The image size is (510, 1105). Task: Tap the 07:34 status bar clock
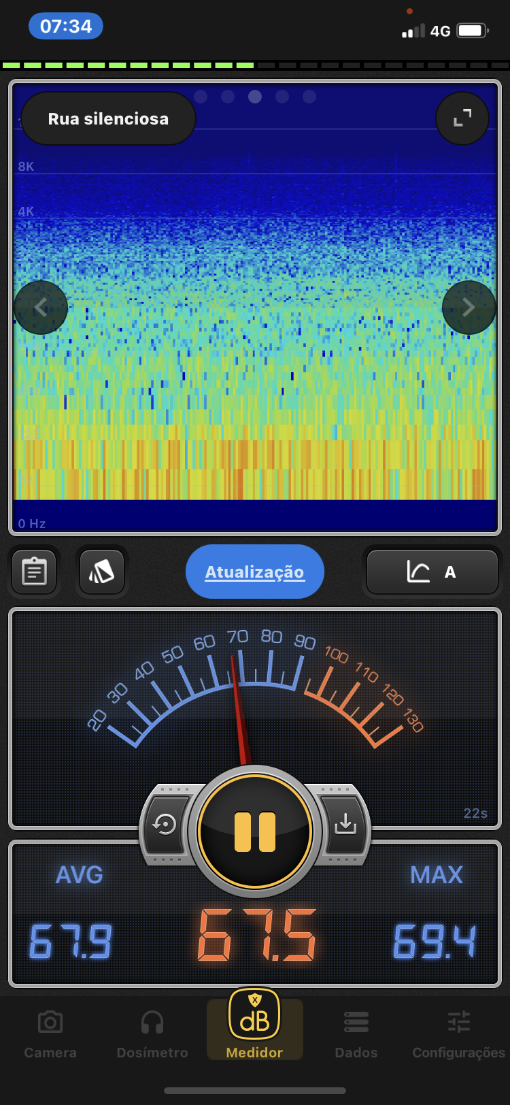pos(66,27)
